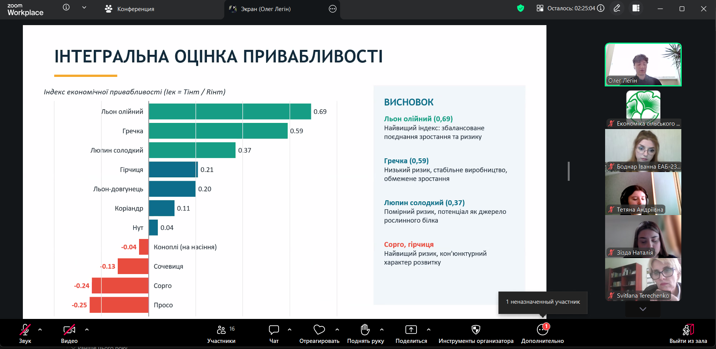716x349 pixels.
Task: Toggle the side panel layout icon
Action: 636,8
